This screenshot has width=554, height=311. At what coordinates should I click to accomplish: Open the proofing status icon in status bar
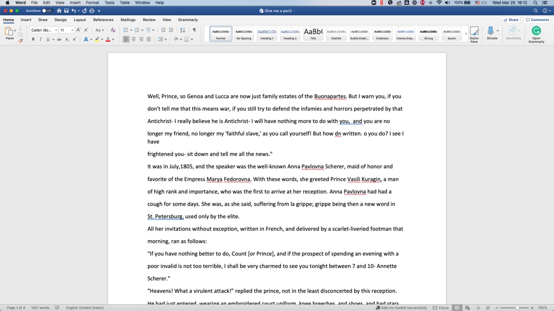click(57, 308)
